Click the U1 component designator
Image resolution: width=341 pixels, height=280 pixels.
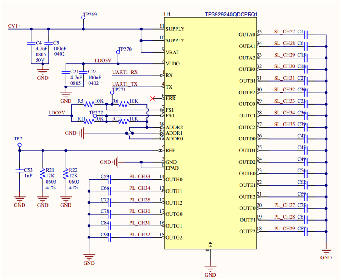click(167, 15)
